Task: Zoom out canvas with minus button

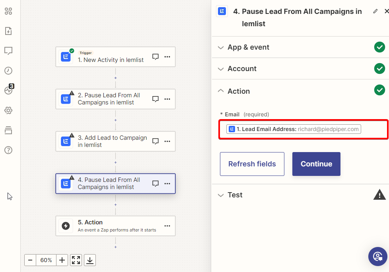Action: coord(30,260)
